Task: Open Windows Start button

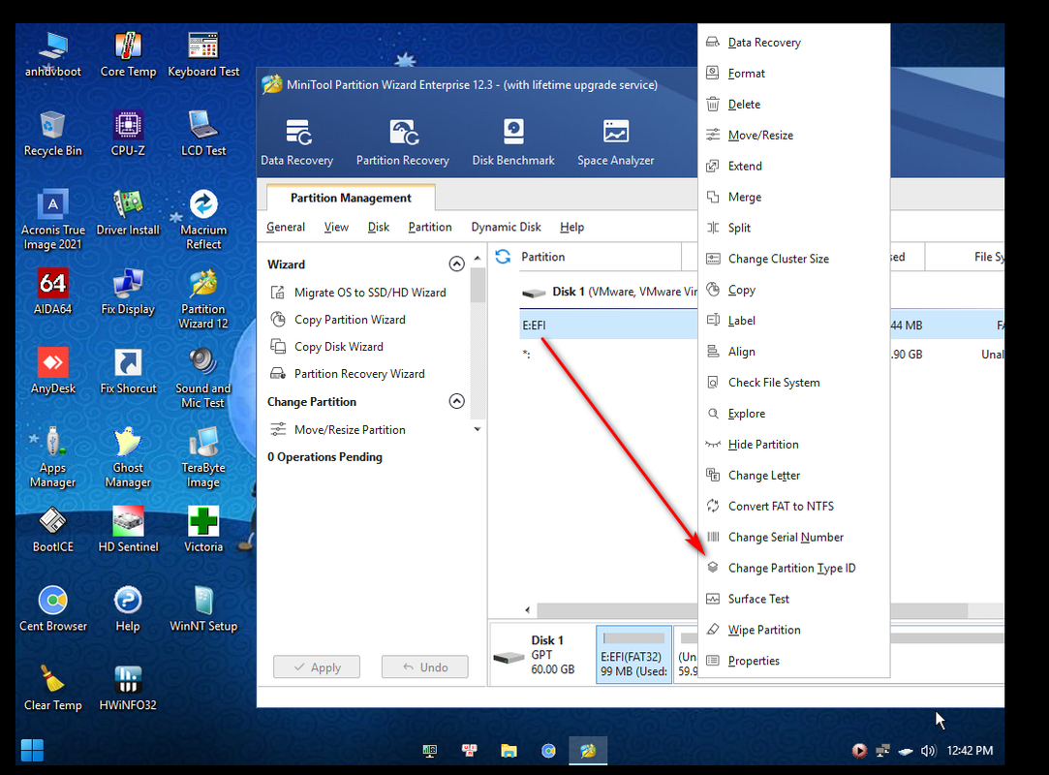Action: coord(31,750)
